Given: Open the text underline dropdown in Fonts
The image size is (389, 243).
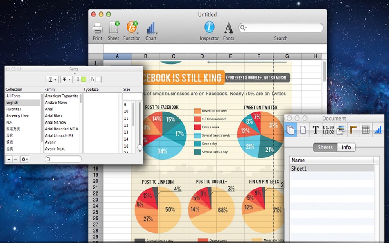Looking at the screenshot, I should pyautogui.click(x=52, y=79).
